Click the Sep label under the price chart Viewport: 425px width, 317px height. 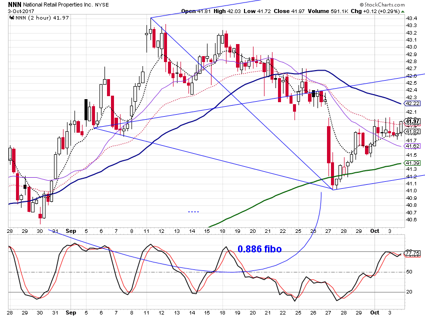click(x=70, y=231)
